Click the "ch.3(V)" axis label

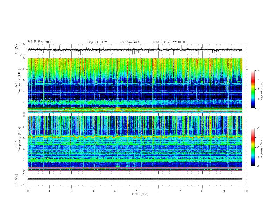[17, 179]
